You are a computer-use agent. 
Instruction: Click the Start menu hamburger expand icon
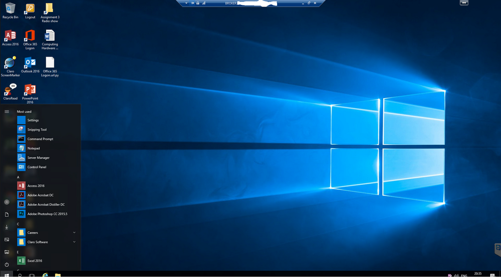click(7, 112)
